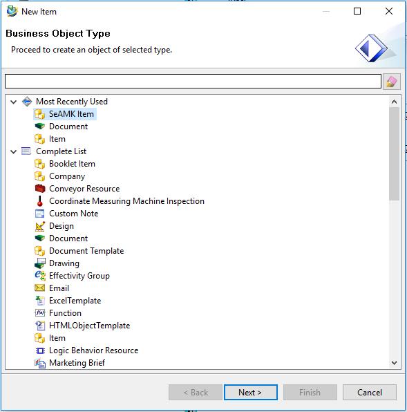Select the Conveyor Resource toolbox icon
407x412 pixels.
tap(40, 189)
